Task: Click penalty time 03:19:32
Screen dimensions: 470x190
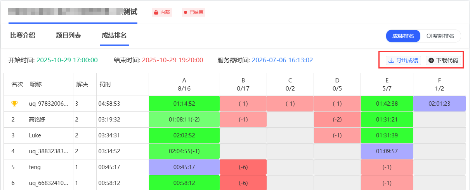Action: tap(109, 120)
